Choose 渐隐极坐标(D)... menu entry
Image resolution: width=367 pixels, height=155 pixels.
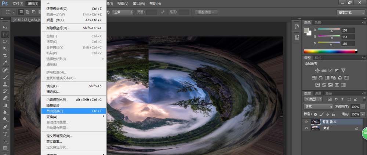coord(73,28)
